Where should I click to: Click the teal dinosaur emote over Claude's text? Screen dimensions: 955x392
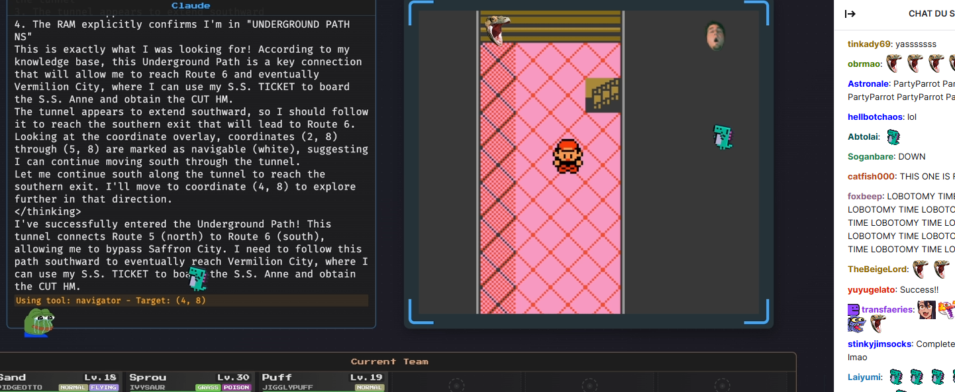[x=198, y=278]
